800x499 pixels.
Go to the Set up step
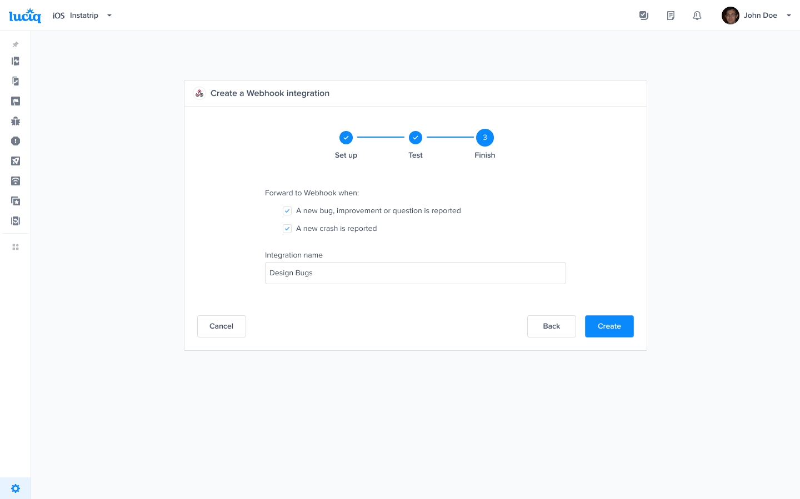point(346,138)
